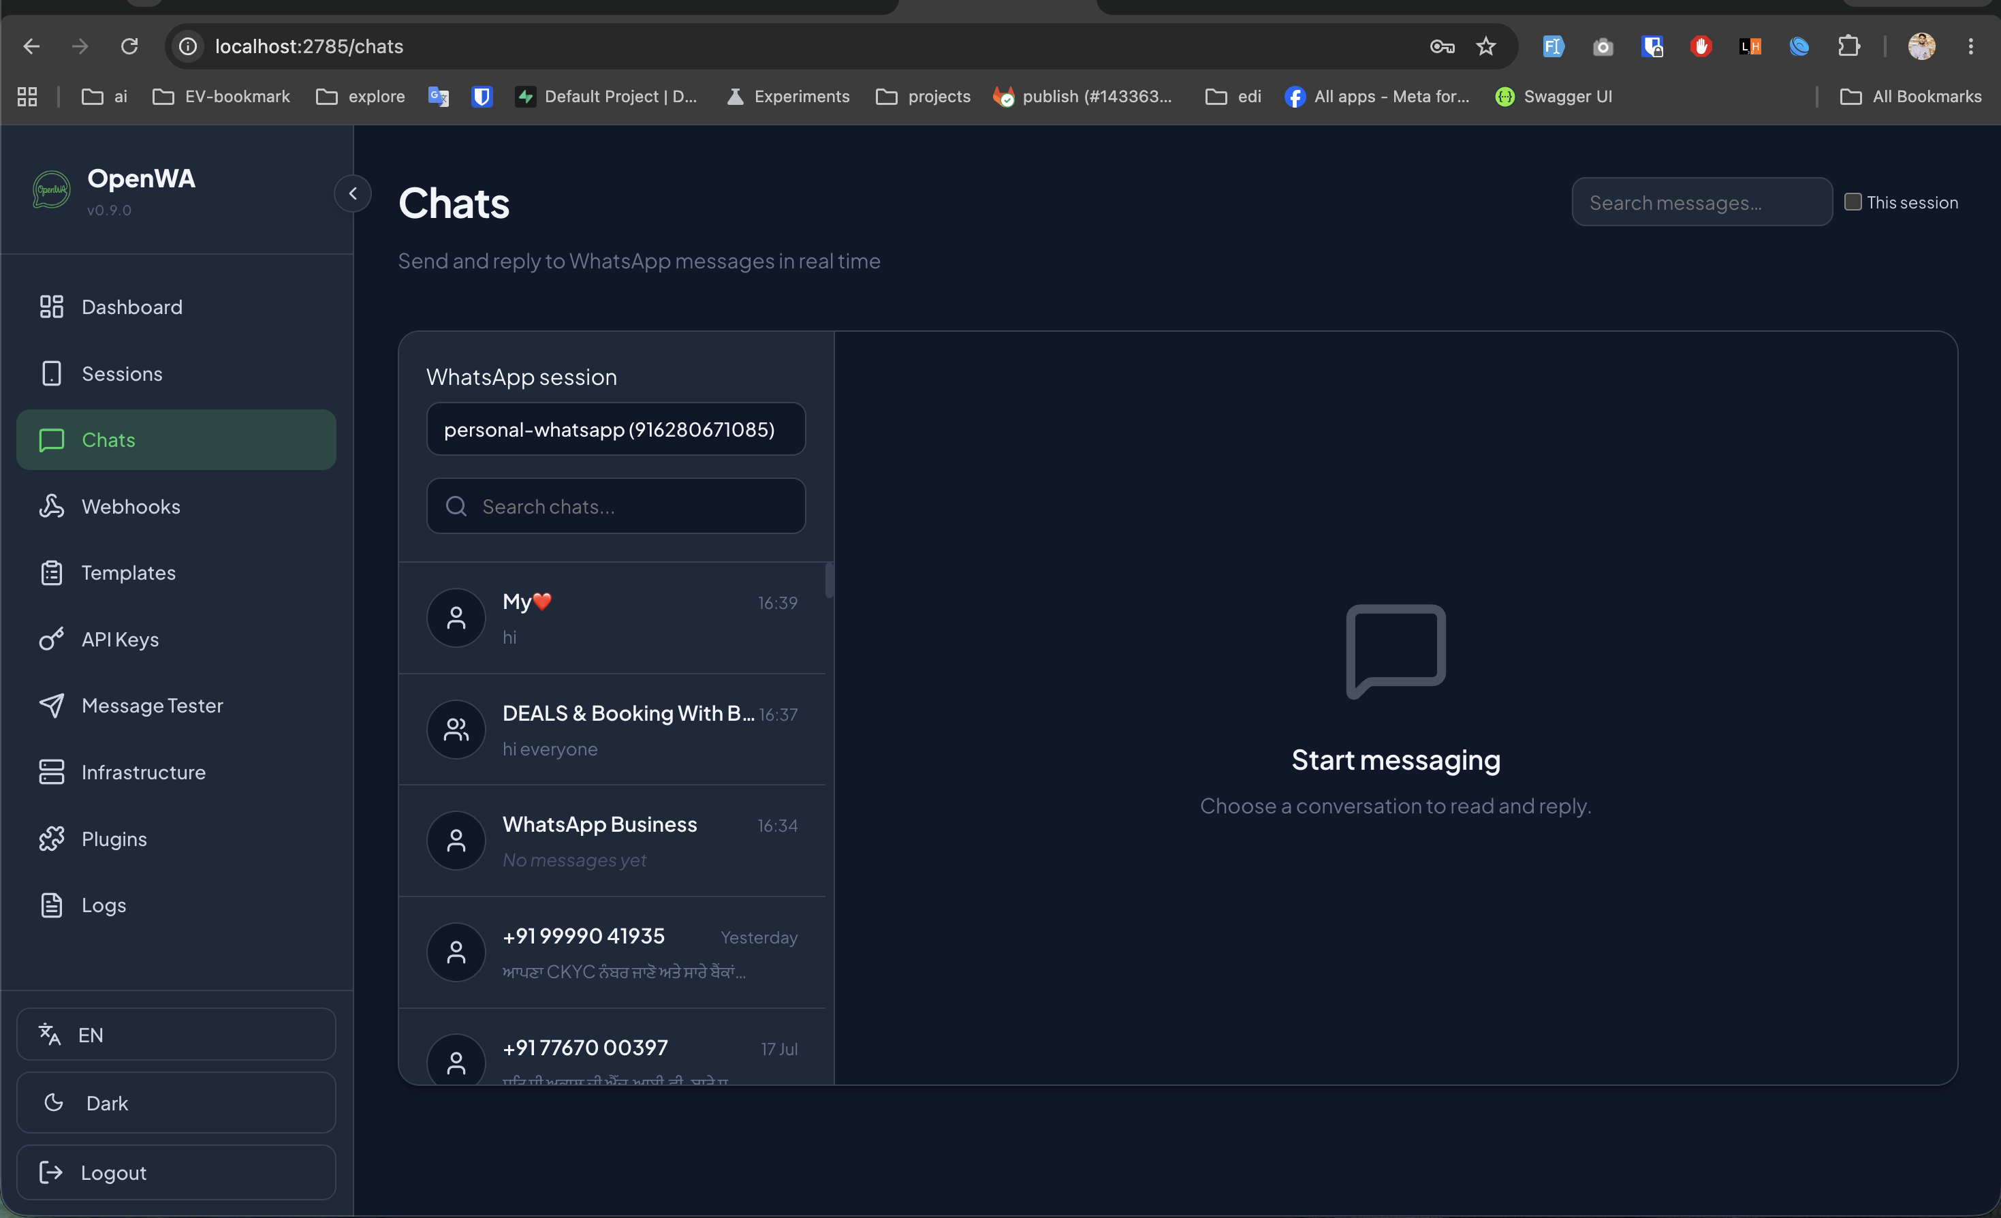2001x1218 pixels.
Task: Open the edi bookmark folder
Action: click(x=1233, y=97)
